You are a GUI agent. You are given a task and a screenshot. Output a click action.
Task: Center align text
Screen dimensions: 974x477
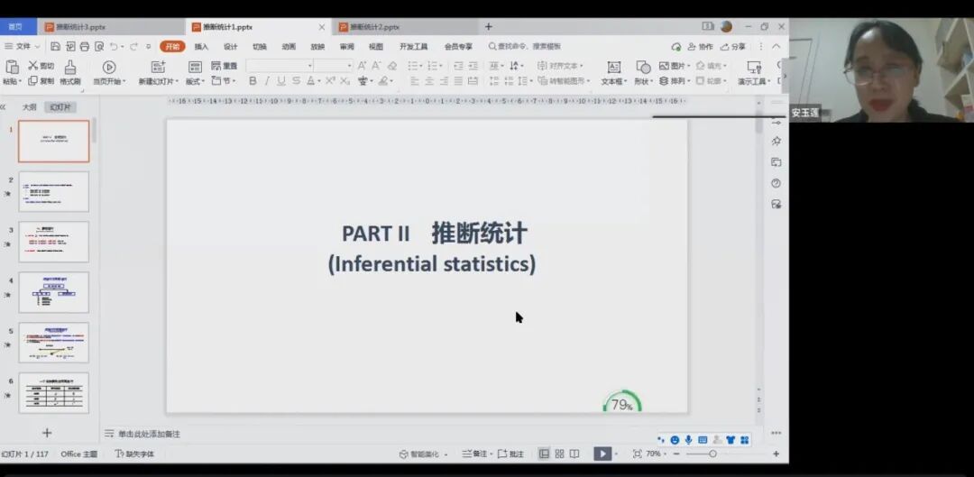429,81
